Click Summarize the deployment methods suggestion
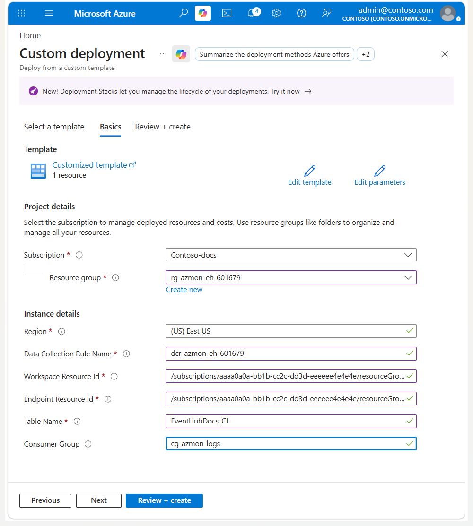Screen dimensions: 473x526 point(274,54)
